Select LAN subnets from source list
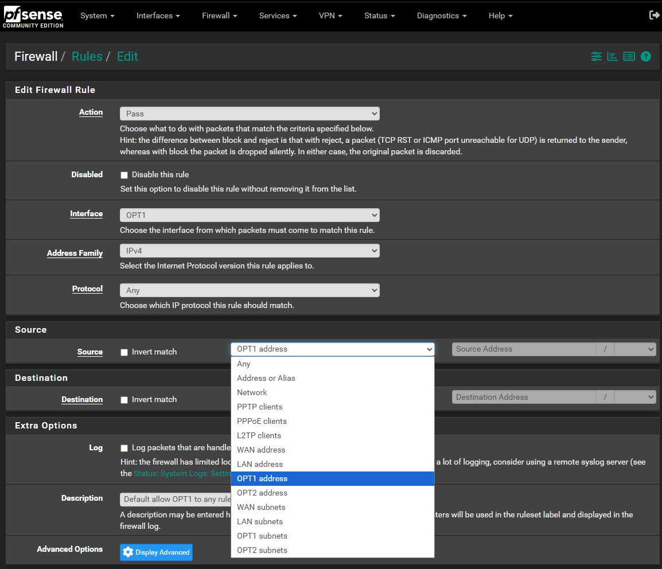This screenshot has height=569, width=662. coord(260,521)
